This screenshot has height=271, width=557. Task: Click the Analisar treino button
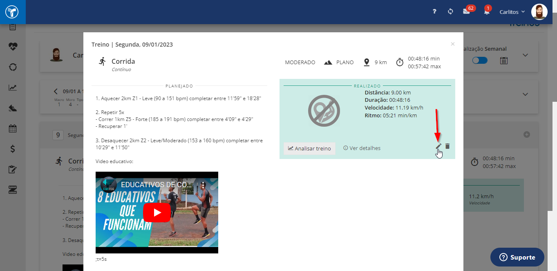309,148
